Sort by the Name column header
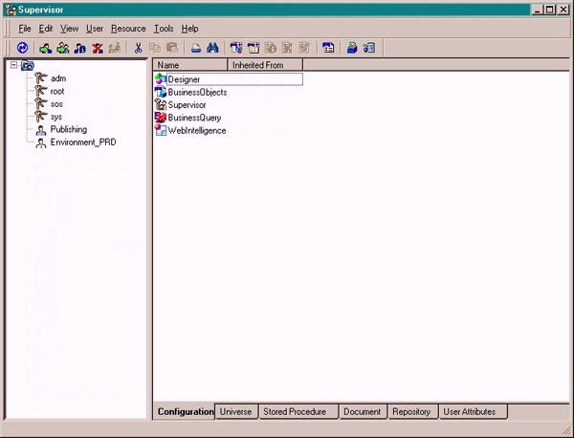 189,65
